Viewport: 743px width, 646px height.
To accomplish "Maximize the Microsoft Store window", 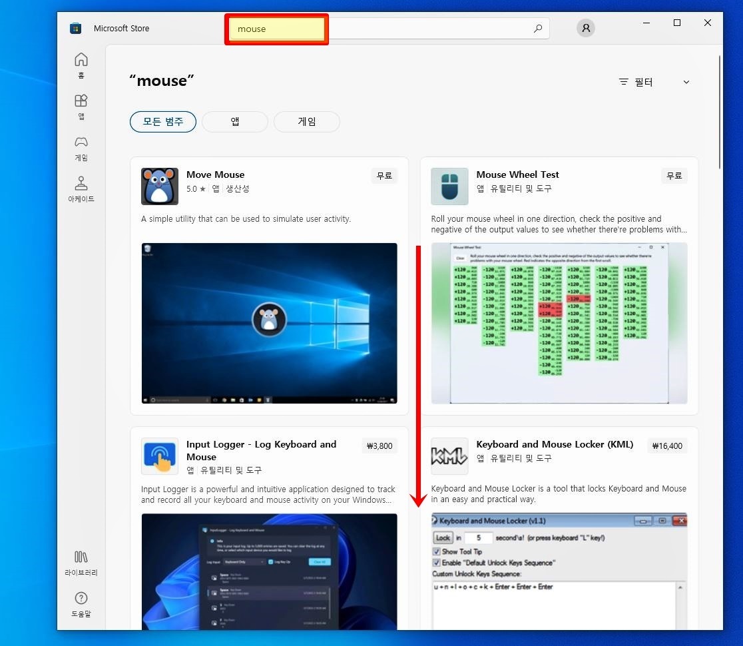I will coord(677,23).
